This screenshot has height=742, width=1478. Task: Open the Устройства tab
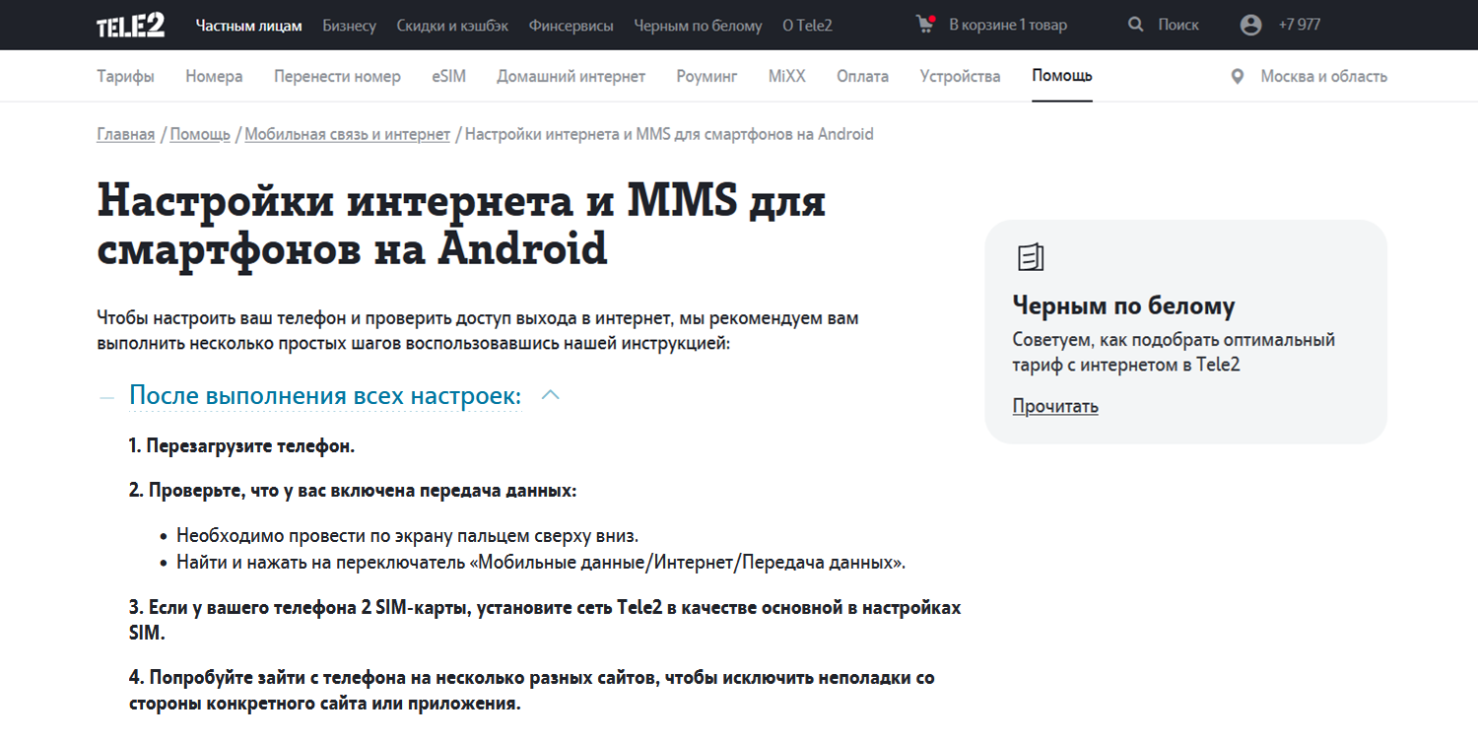[960, 76]
